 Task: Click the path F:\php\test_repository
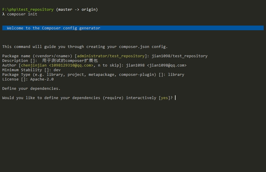pyautogui.click(x=28, y=10)
